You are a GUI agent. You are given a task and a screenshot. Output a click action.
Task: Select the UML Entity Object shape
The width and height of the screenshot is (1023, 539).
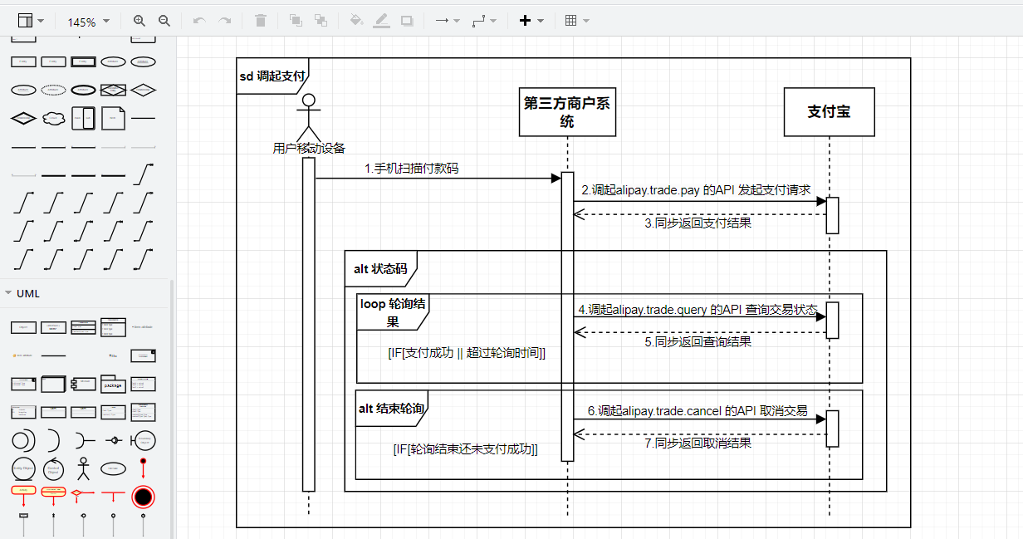[23, 468]
